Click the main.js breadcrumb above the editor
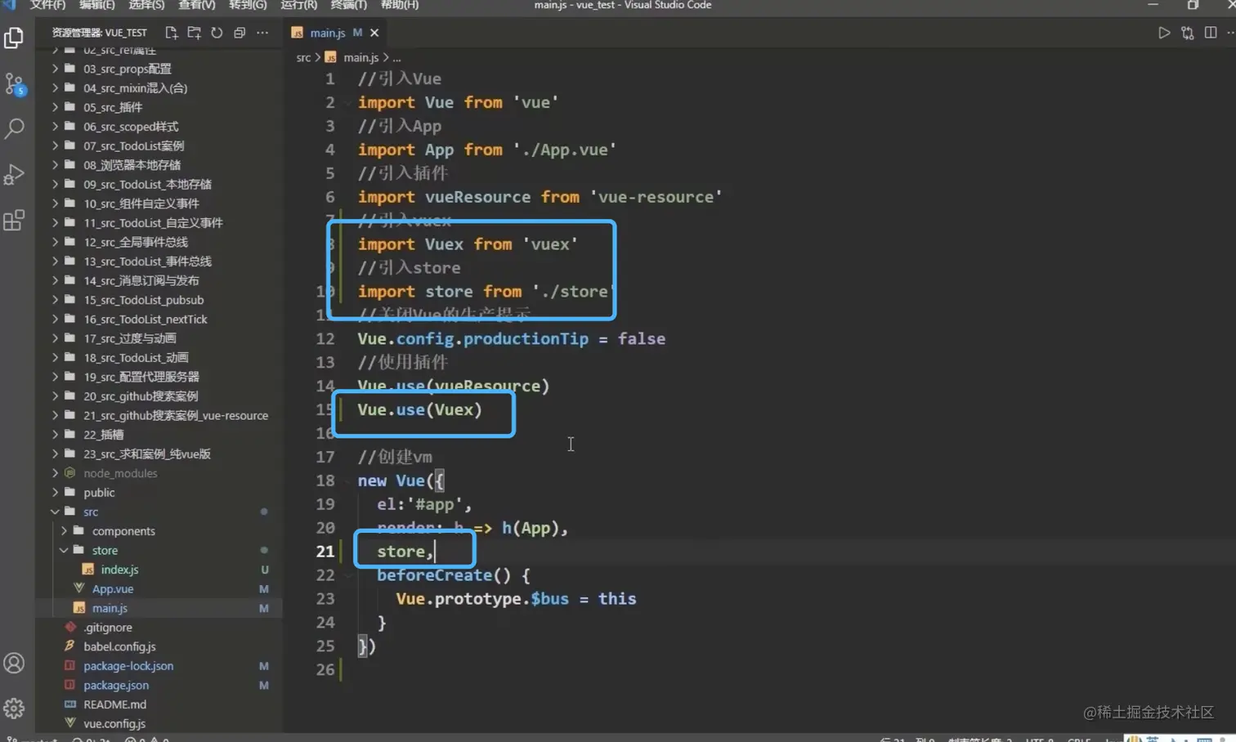Screen dimensions: 1236x742 click(x=360, y=58)
